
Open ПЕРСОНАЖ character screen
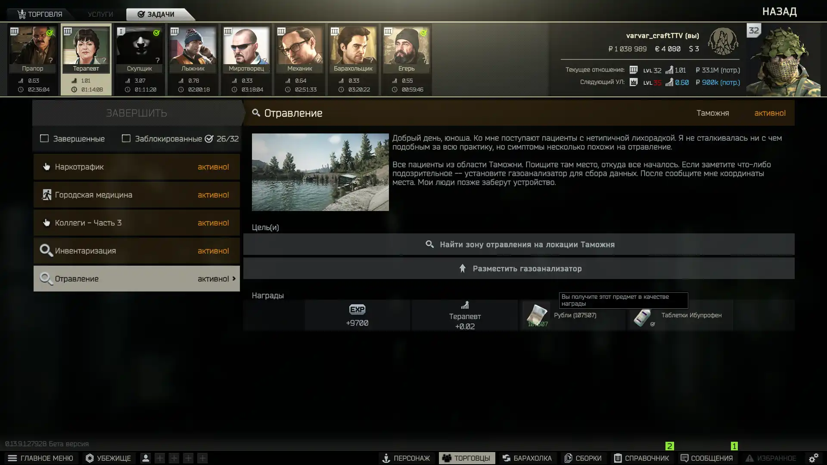406,458
